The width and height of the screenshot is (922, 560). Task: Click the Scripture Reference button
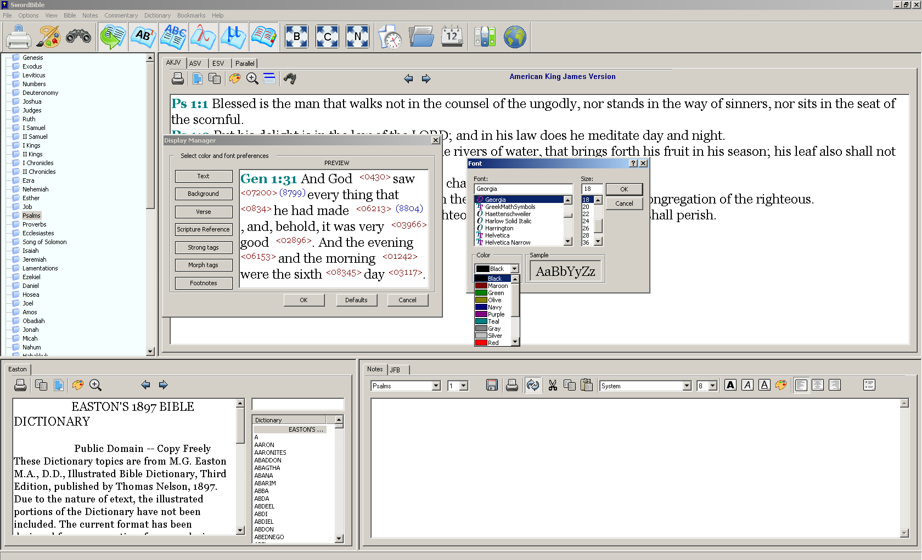(203, 229)
